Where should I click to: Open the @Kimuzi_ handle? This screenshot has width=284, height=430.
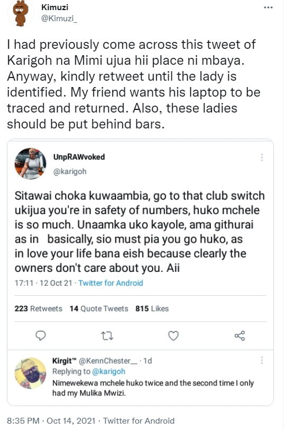(59, 19)
